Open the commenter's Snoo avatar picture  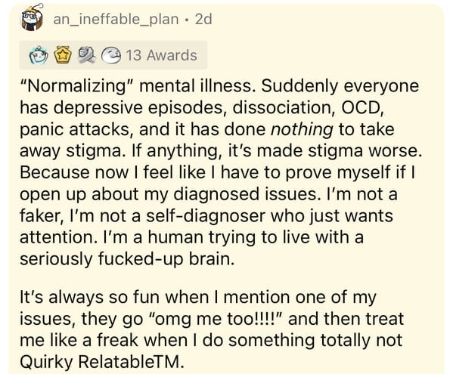[32, 17]
